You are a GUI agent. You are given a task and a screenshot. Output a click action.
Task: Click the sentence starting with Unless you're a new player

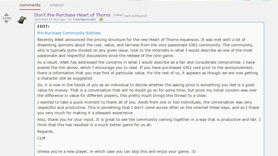[116, 151]
